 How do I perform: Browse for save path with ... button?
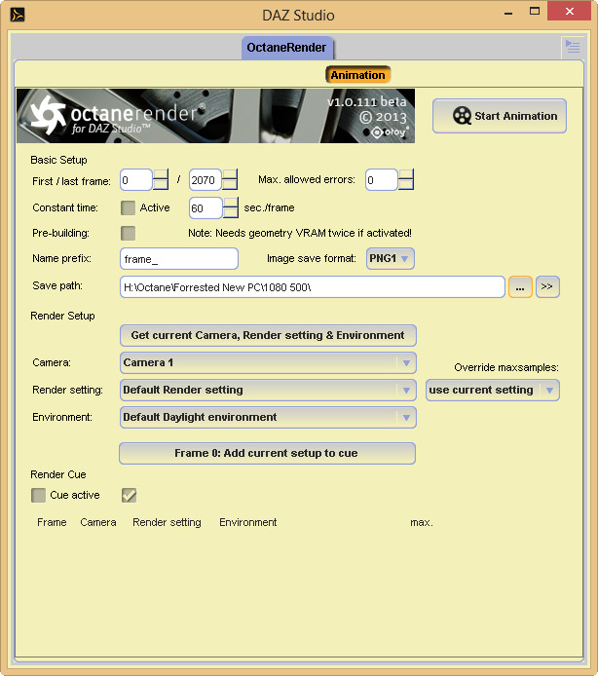coord(520,287)
